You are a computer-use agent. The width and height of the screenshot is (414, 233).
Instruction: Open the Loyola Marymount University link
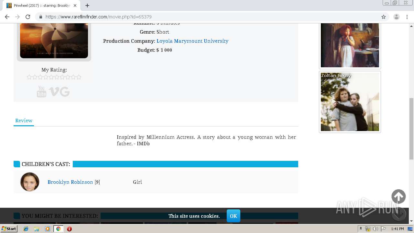192,41
